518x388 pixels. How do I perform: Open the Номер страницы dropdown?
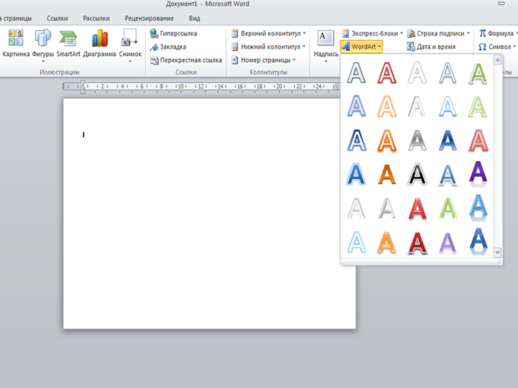[x=263, y=60]
